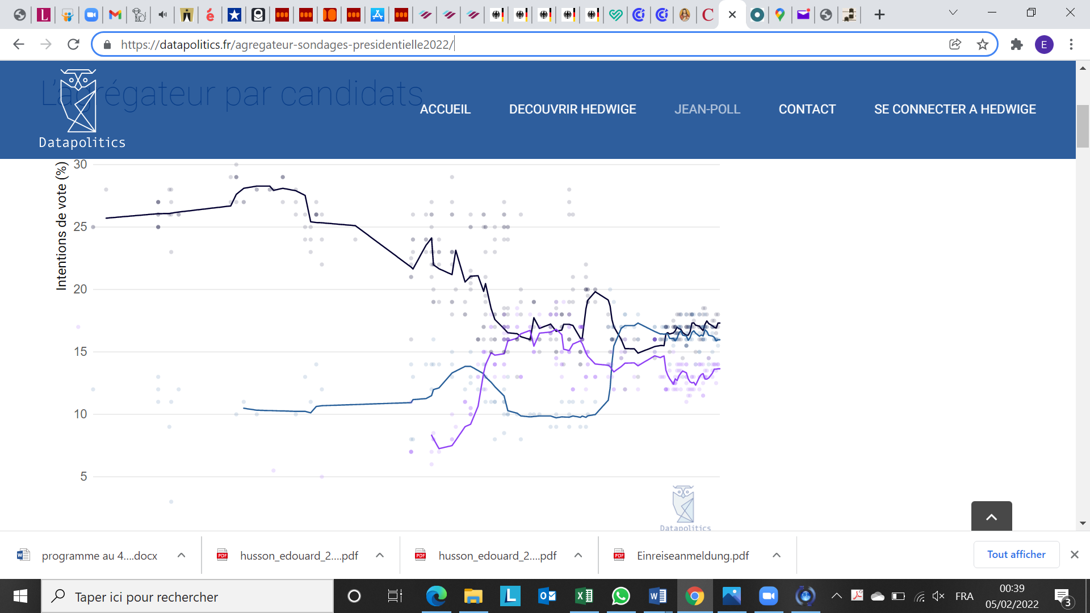The image size is (1090, 613).
Task: Open Excel from the taskbar
Action: pyautogui.click(x=584, y=596)
